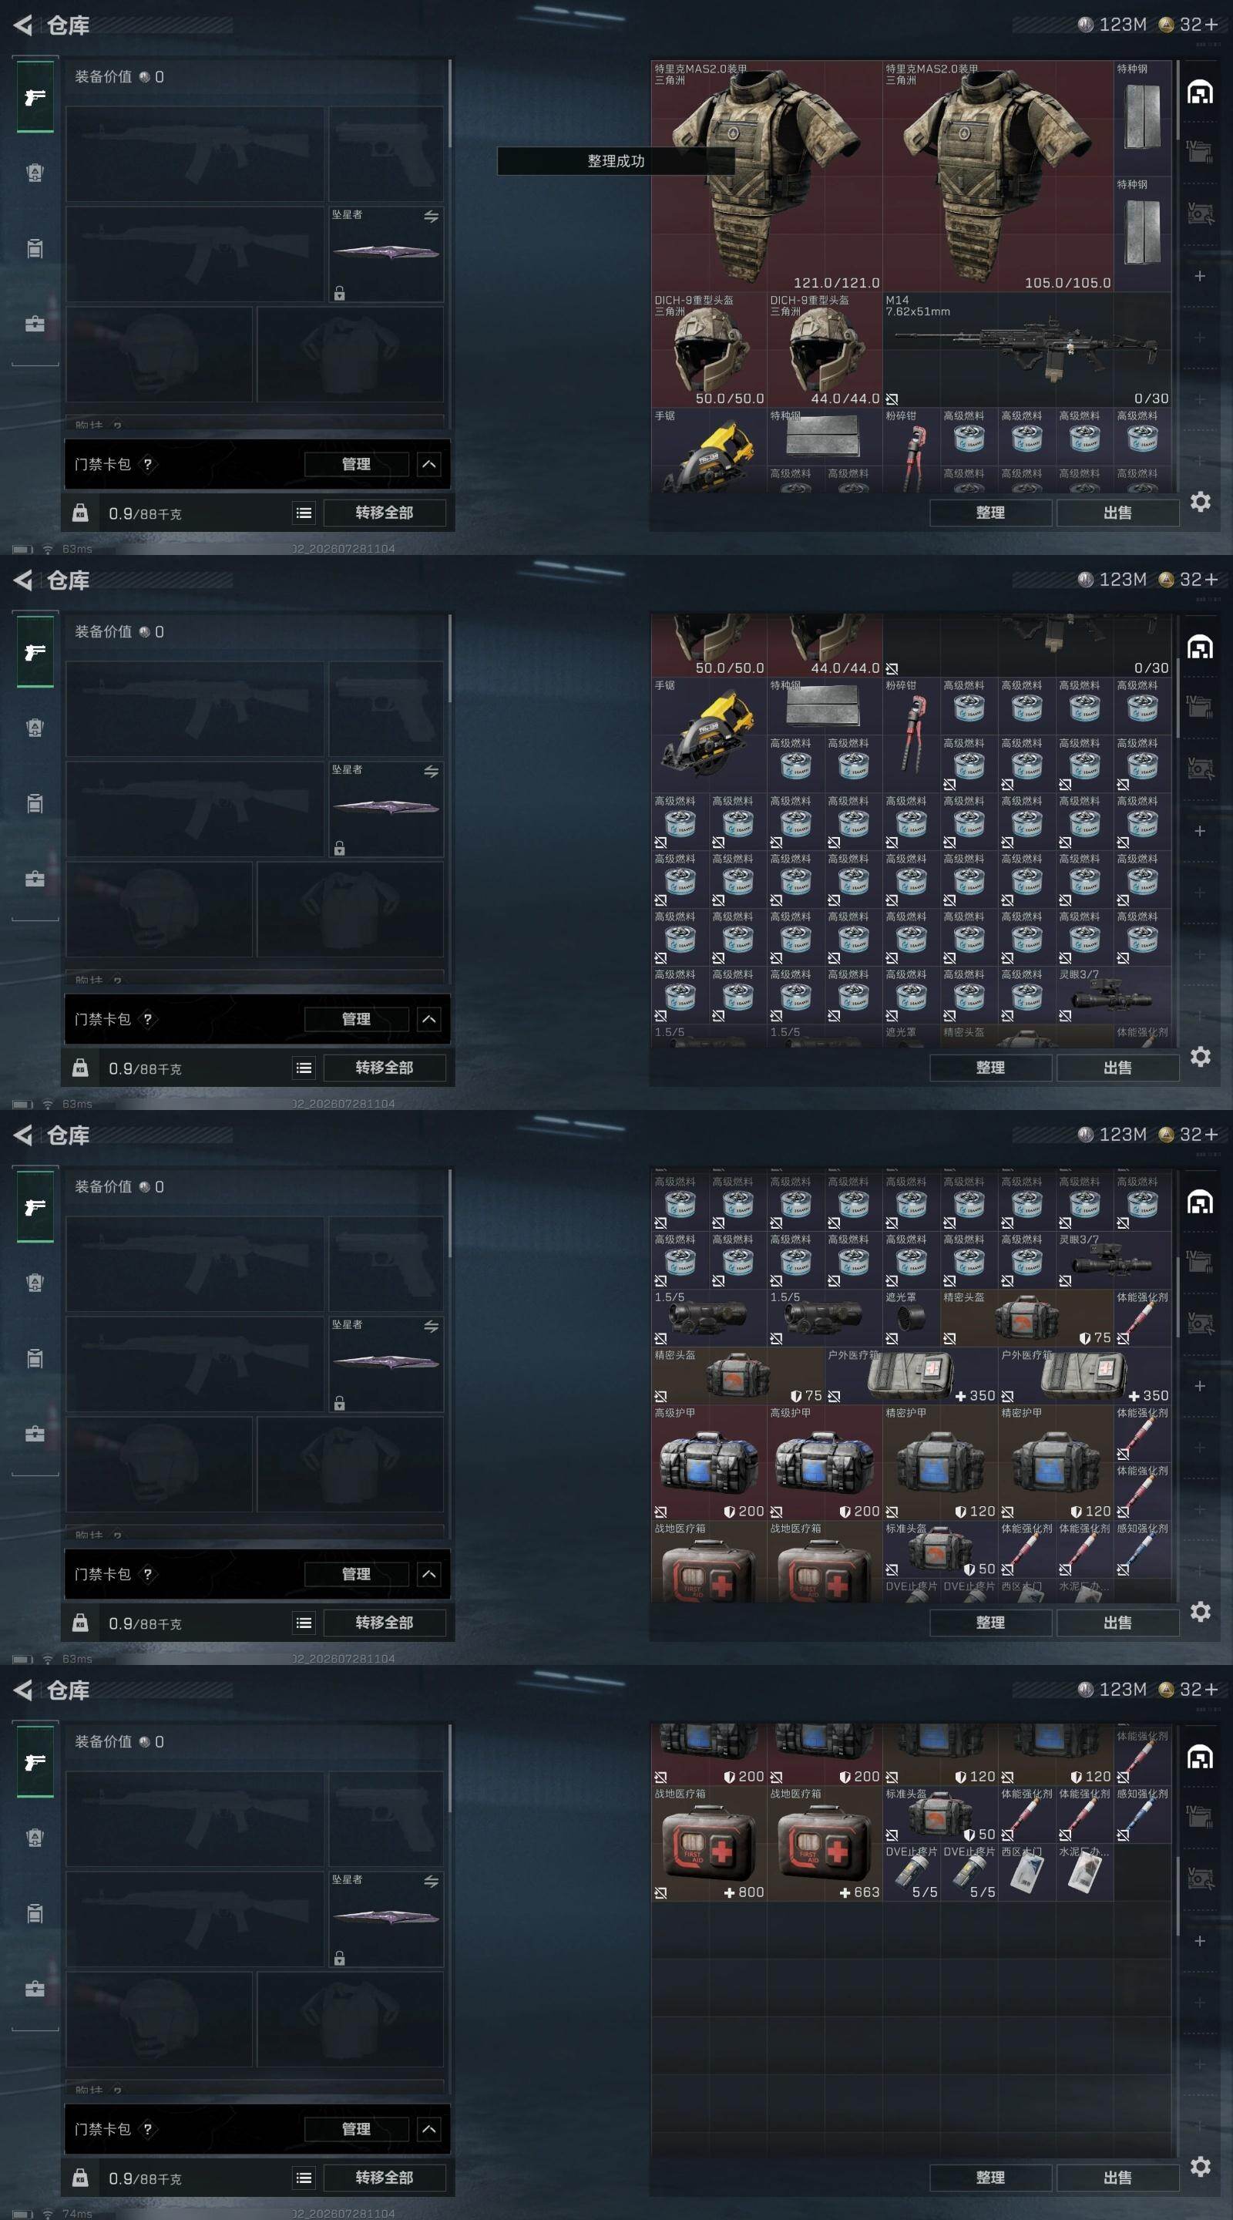The image size is (1233, 2220).
Task: Select the 战地医疗箱 showing +800
Action: tap(709, 1842)
